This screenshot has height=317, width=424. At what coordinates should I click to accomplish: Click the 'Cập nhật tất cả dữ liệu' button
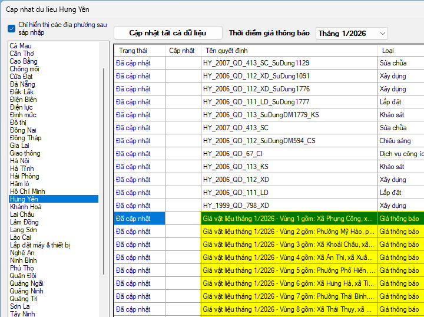168,33
